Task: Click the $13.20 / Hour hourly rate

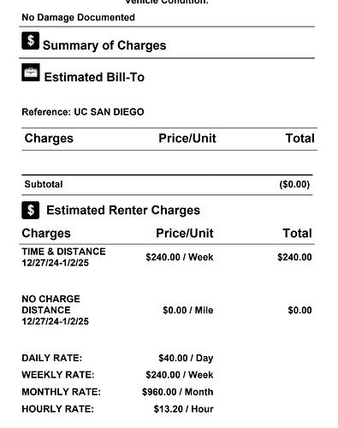Action: coord(183,409)
